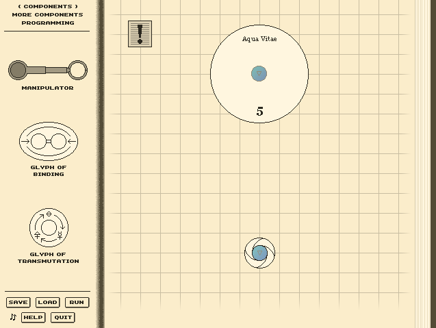Exit using the Quit button

[63, 317]
